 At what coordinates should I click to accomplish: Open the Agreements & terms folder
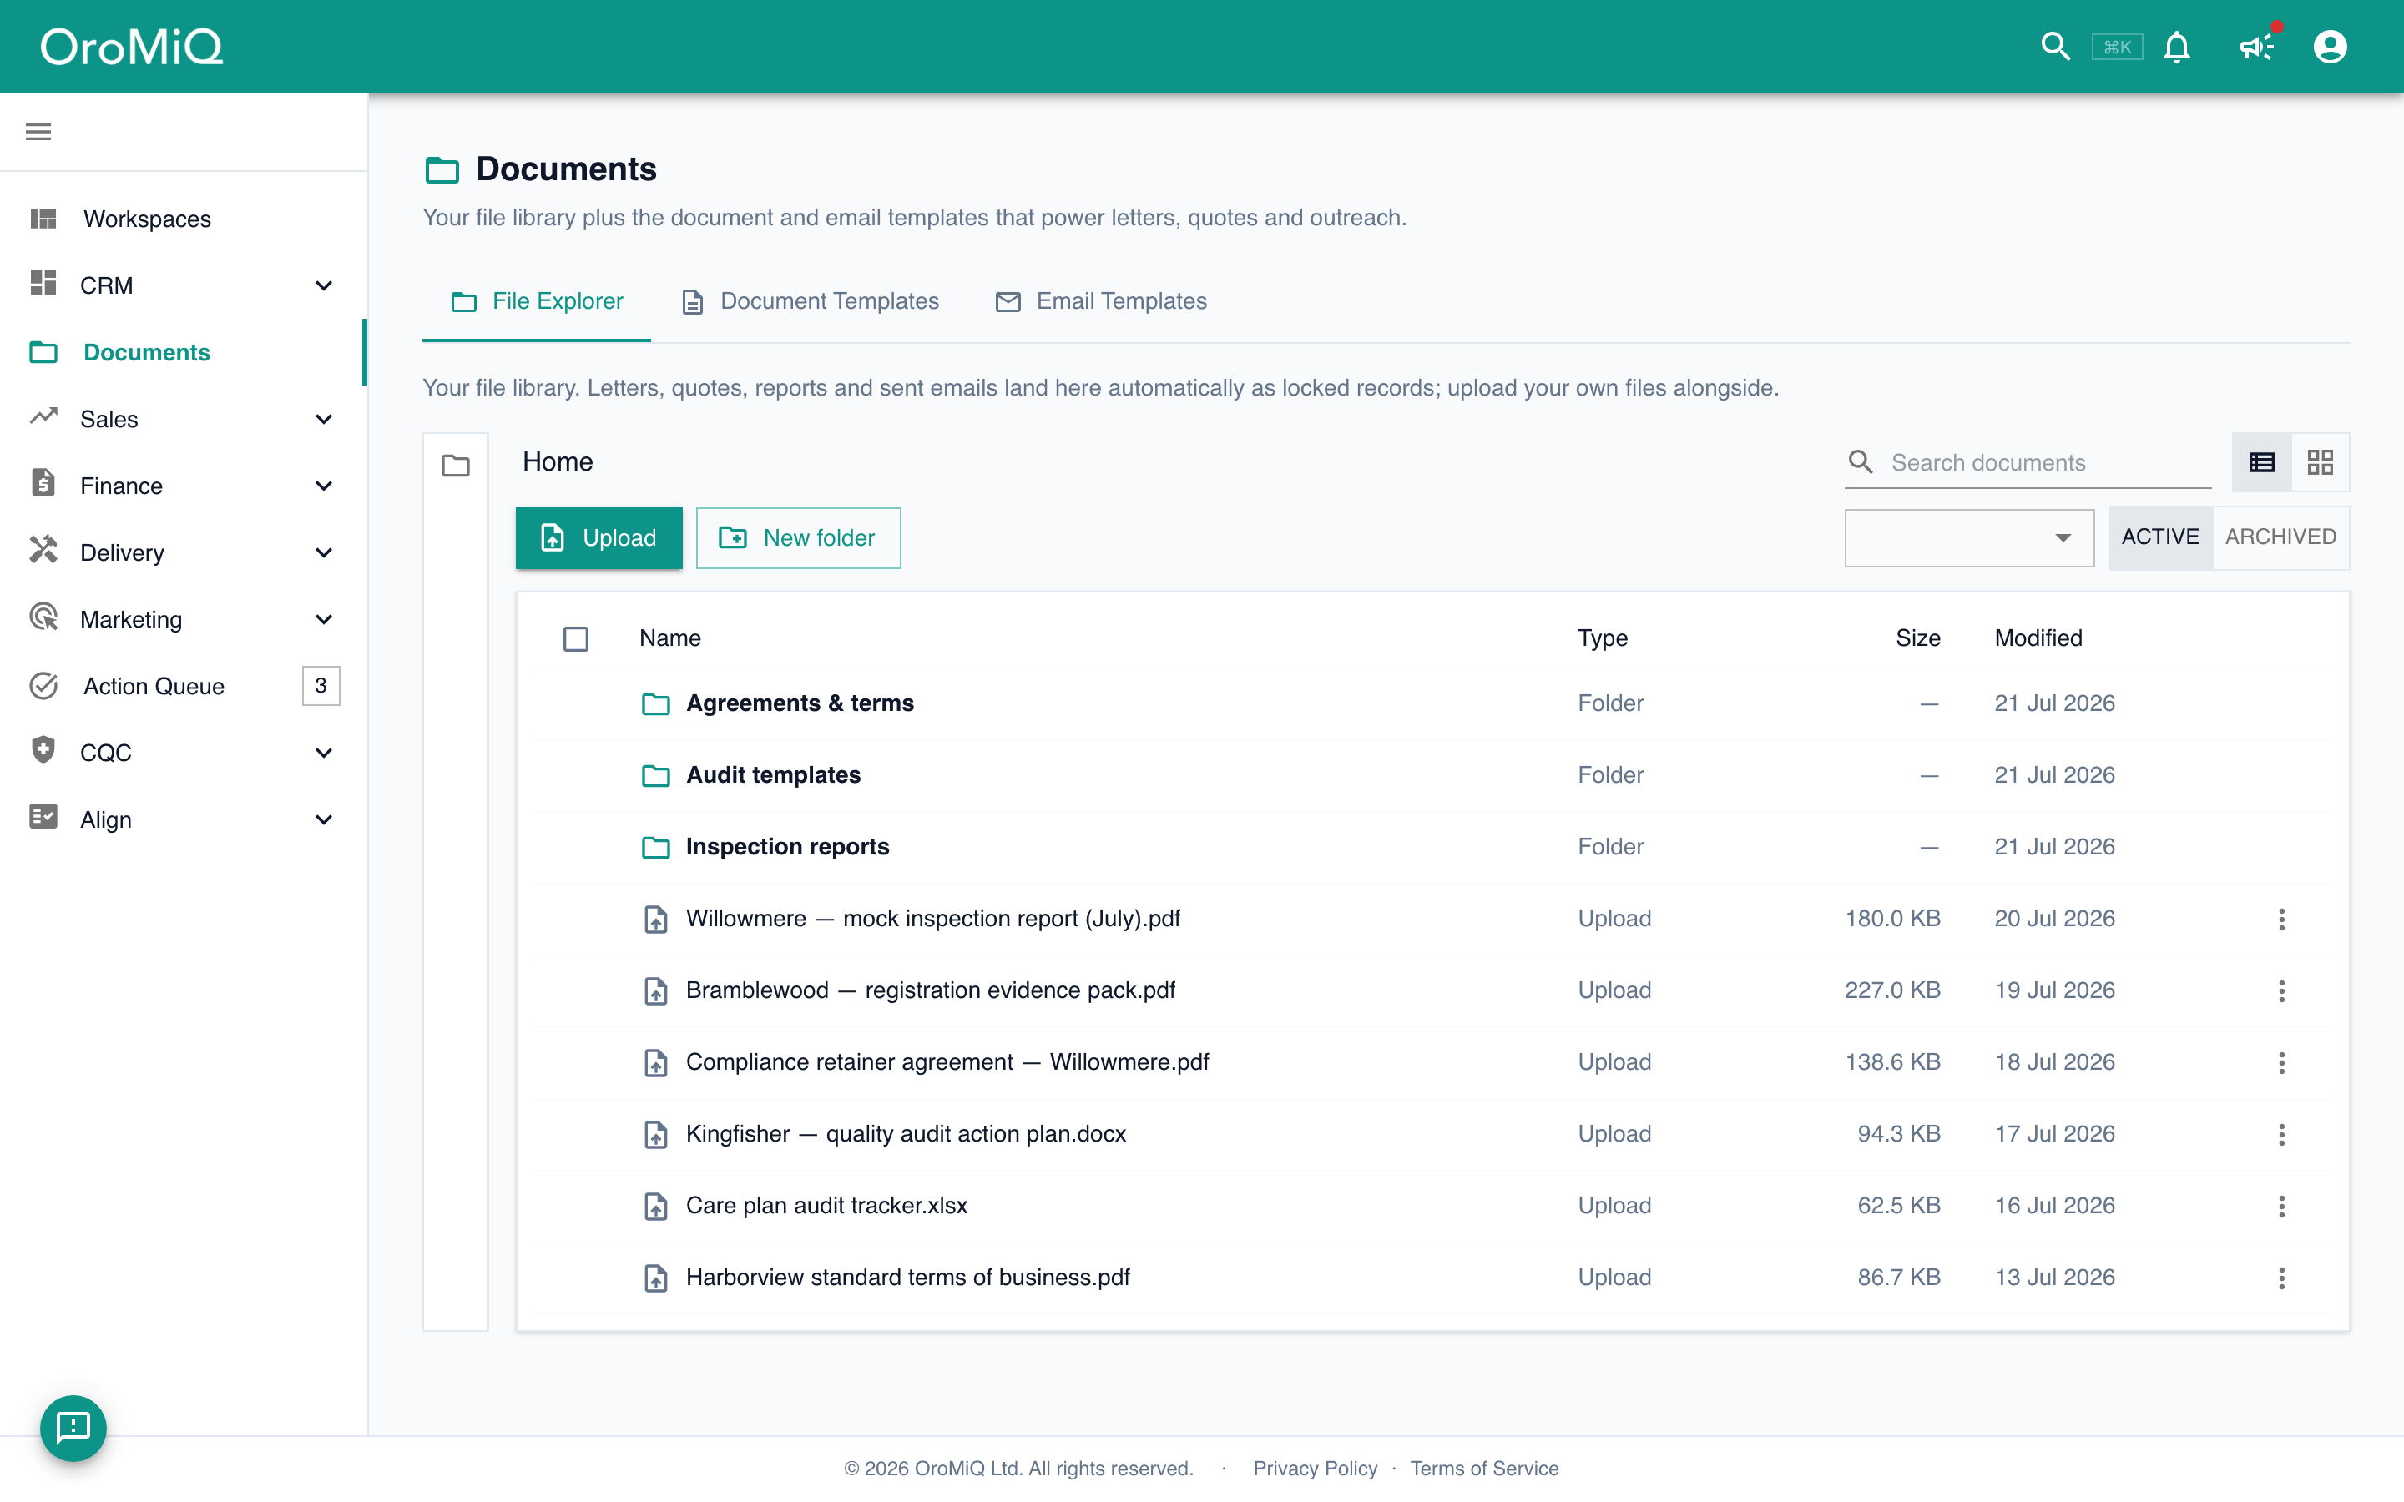pos(800,703)
